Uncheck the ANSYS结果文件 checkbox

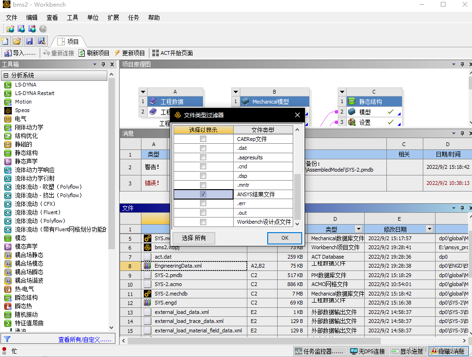pos(203,194)
